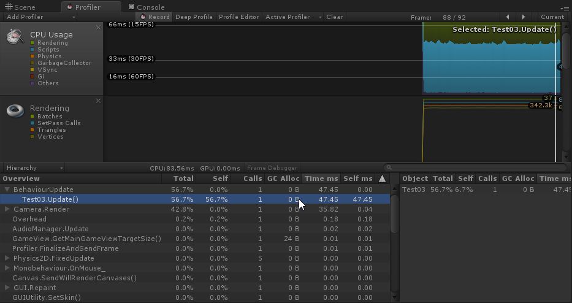Expand the Monobehaviour.OnMouse_ row

[x=7, y=268]
